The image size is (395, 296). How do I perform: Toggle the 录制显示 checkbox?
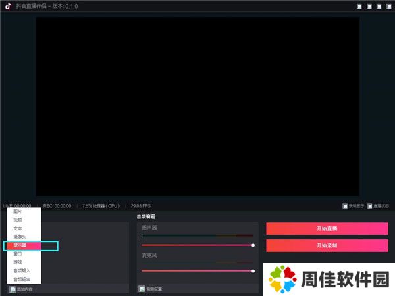click(345, 205)
